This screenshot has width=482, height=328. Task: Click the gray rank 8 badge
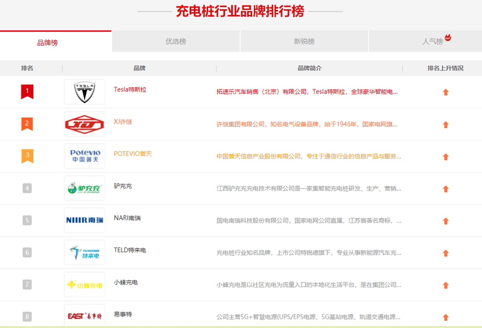point(27,317)
